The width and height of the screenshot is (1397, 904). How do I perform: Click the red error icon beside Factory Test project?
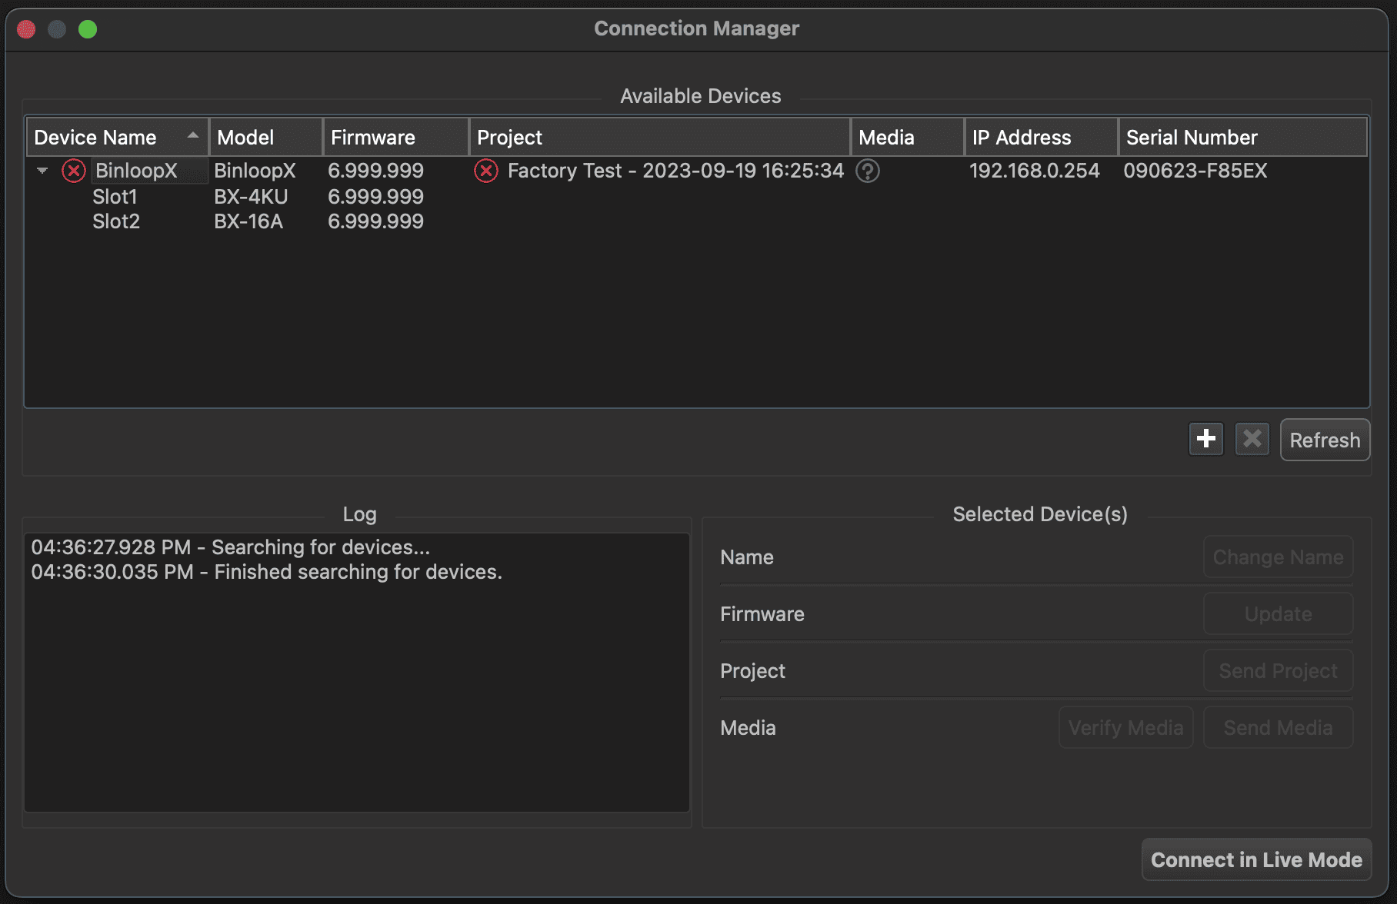pyautogui.click(x=486, y=171)
